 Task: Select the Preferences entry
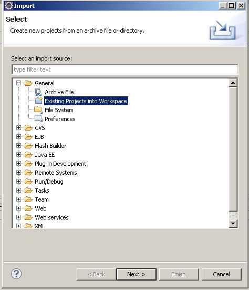coord(60,119)
